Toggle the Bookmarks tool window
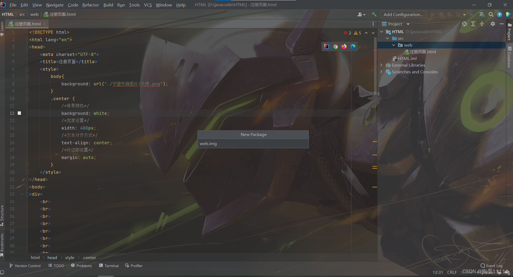Image resolution: width=513 pixels, height=277 pixels. point(2,245)
